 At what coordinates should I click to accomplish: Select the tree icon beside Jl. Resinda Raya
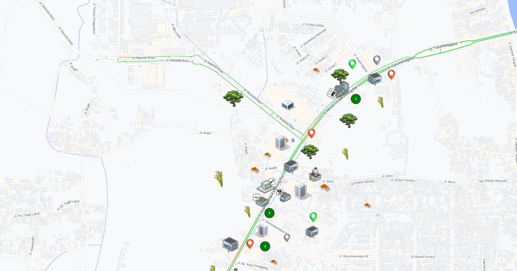coord(233,99)
